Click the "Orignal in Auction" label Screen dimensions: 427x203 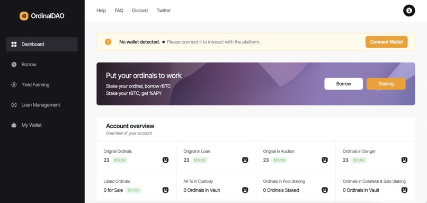pyautogui.click(x=279, y=151)
